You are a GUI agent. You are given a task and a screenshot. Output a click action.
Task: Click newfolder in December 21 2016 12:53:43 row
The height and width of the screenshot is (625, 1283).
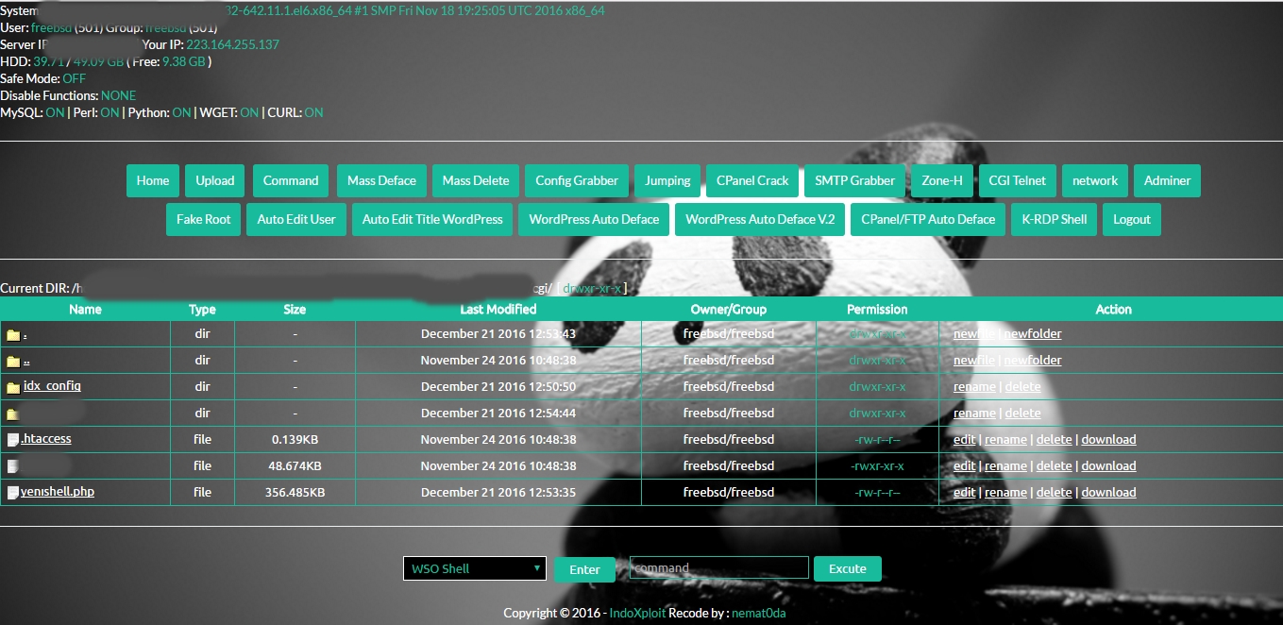1032,333
